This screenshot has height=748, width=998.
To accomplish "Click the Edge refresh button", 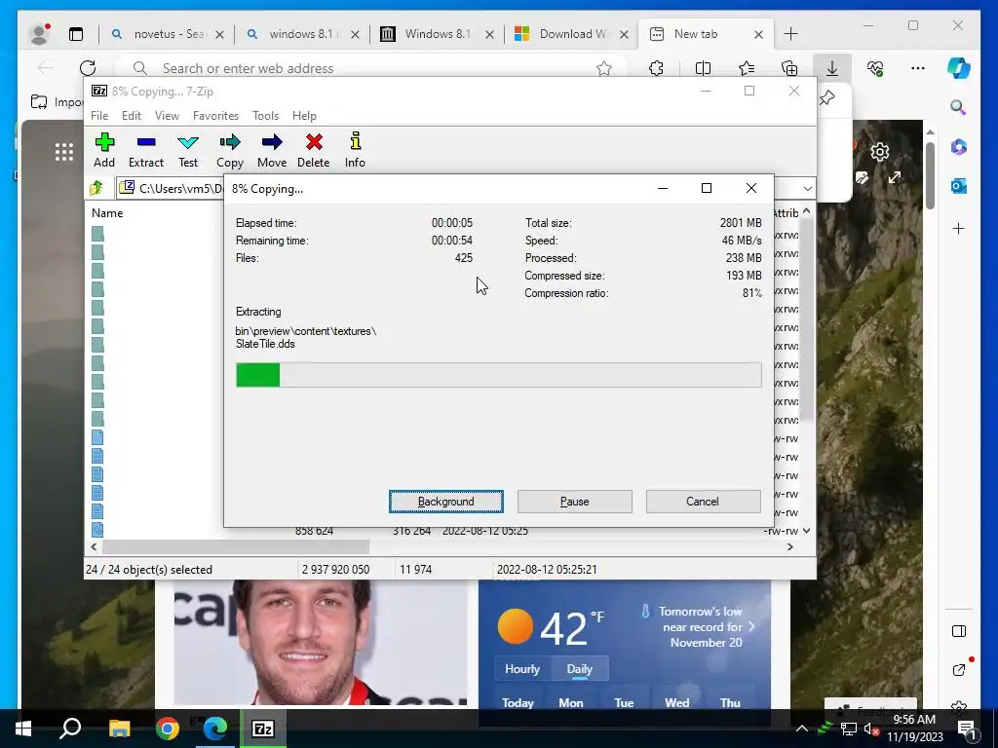I will pyautogui.click(x=88, y=68).
